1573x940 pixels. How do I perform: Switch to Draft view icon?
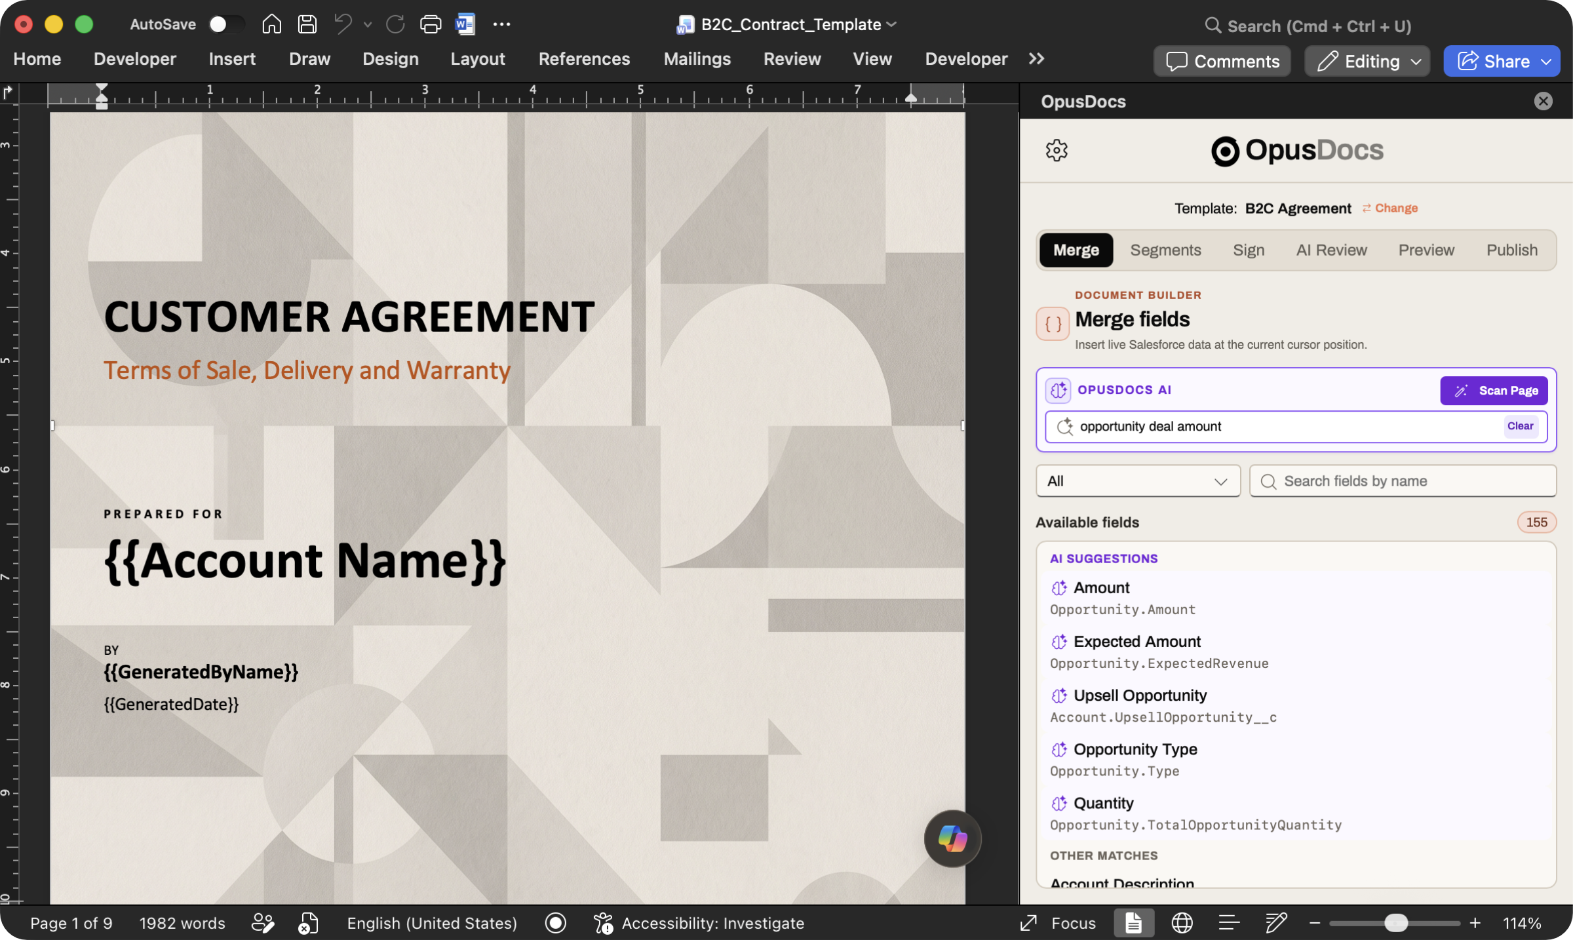(1276, 923)
